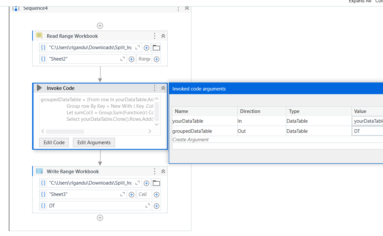This screenshot has height=236, width=383.
Task: Click the Expand All link
Action: coord(360,2)
